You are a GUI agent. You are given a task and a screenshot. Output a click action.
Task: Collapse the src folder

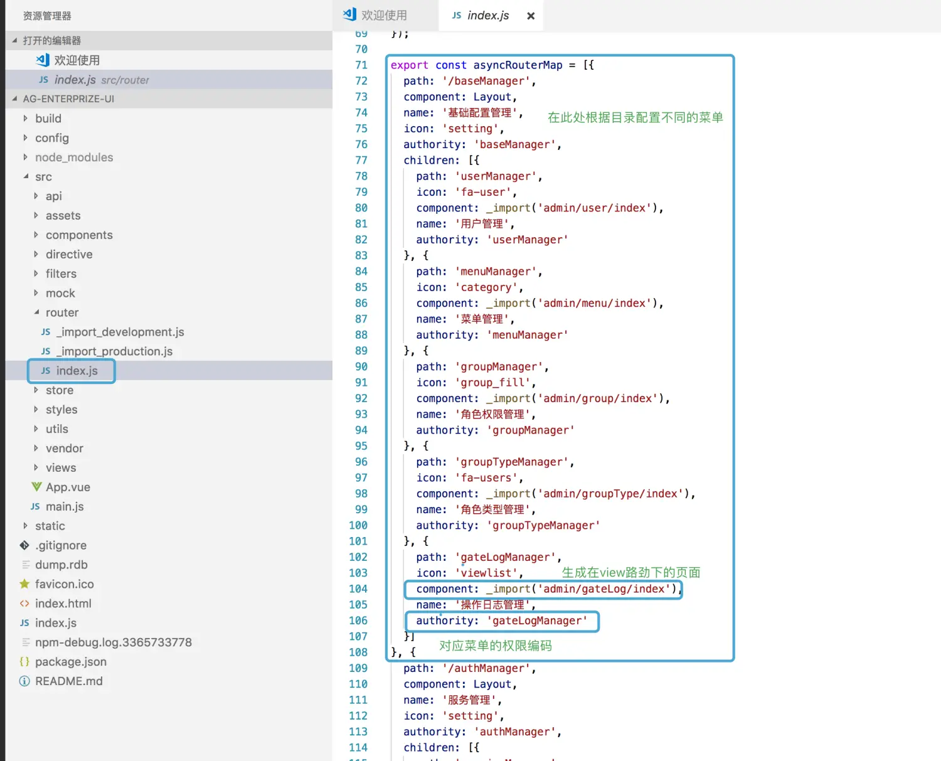click(26, 176)
